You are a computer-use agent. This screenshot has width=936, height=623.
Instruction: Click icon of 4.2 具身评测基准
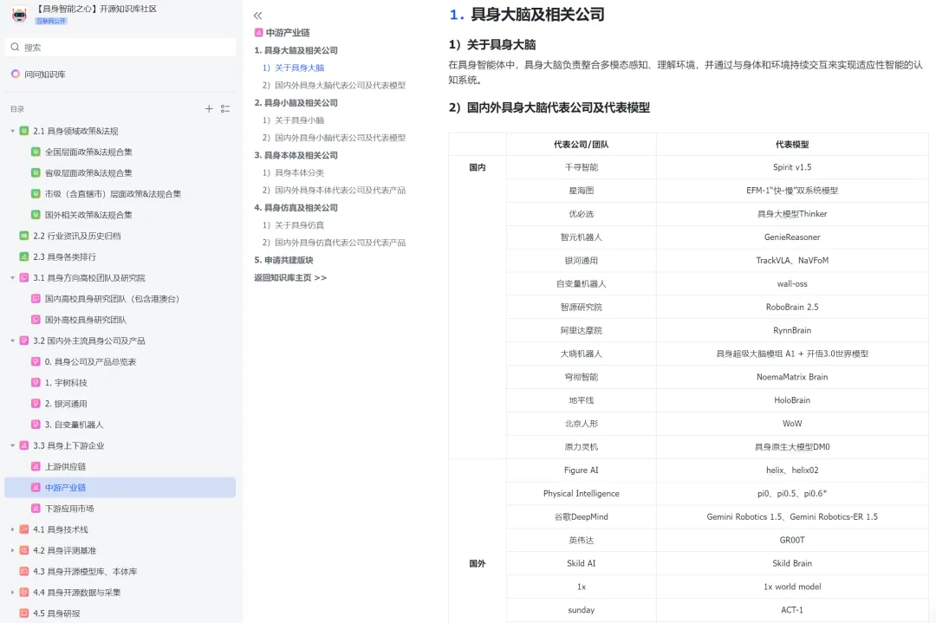pyautogui.click(x=24, y=550)
